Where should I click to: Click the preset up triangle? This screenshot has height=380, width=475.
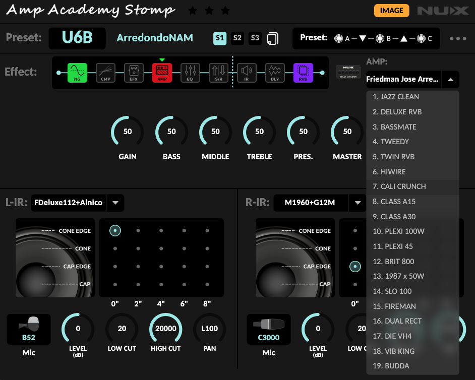(x=404, y=38)
